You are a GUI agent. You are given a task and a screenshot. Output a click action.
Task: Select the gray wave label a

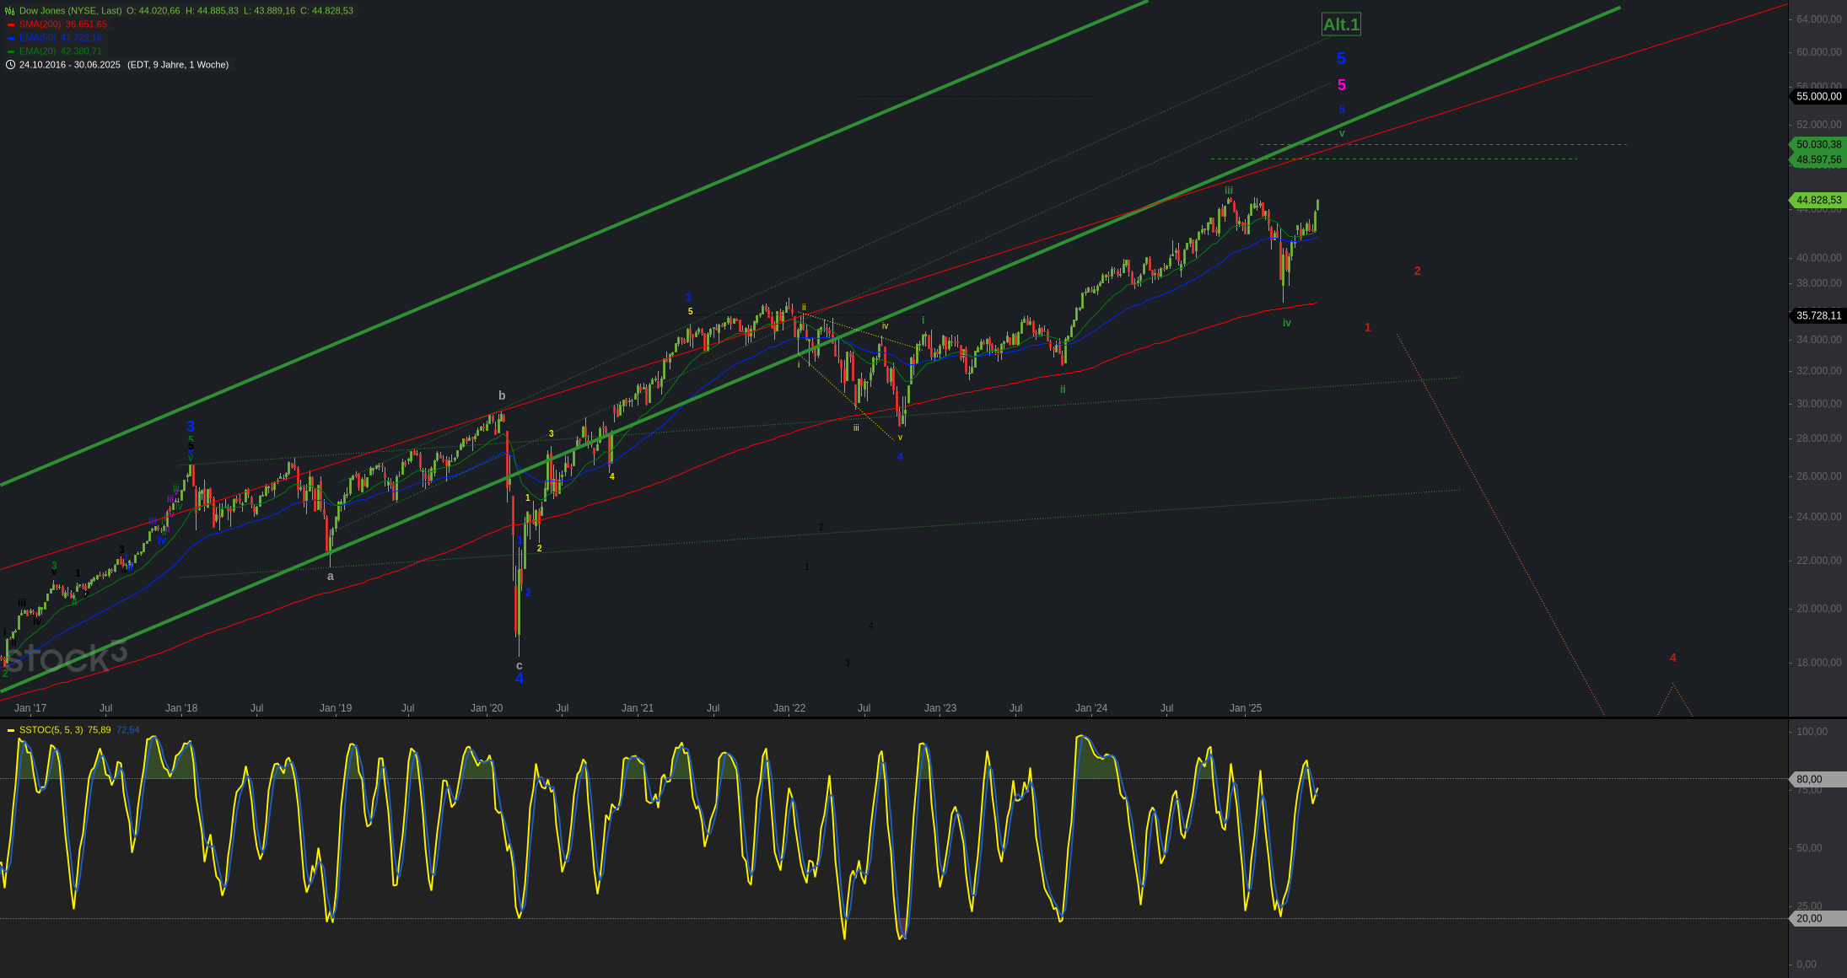click(331, 577)
